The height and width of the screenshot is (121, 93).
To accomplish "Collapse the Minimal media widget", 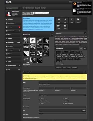I will coord(52,35).
